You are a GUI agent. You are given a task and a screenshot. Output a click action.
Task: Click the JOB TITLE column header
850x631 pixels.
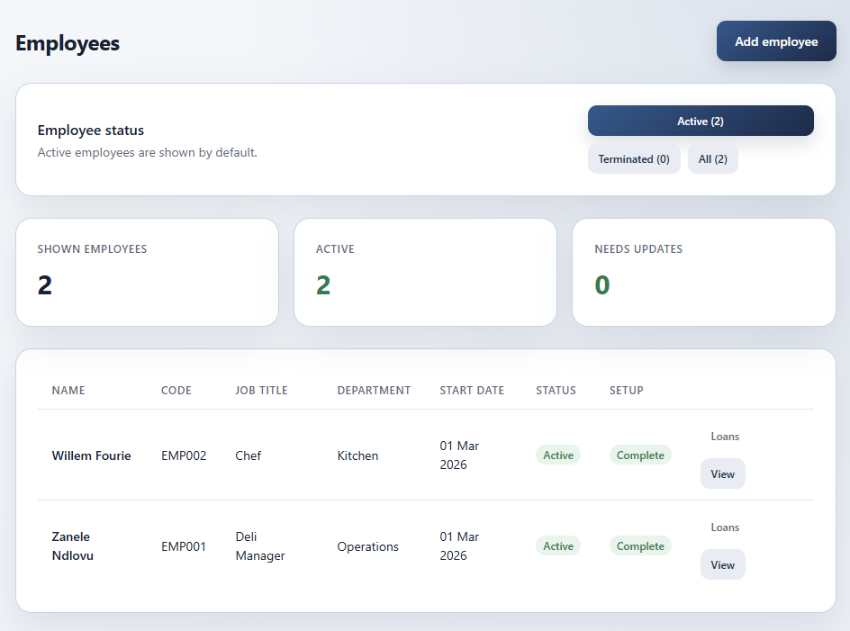[261, 391]
